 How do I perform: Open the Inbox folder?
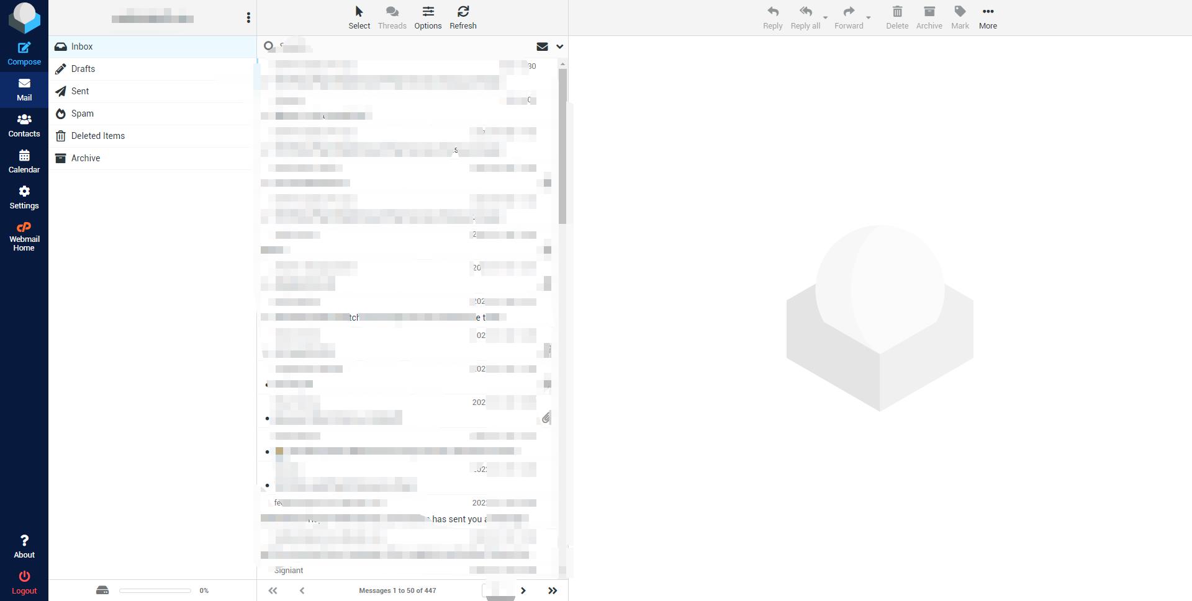[x=152, y=47]
